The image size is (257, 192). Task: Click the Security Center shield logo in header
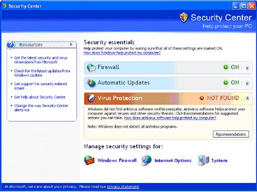[184, 17]
